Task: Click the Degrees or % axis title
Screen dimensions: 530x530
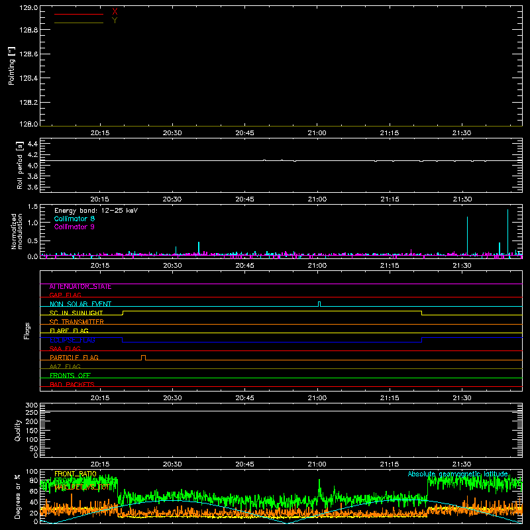Action: (17, 496)
